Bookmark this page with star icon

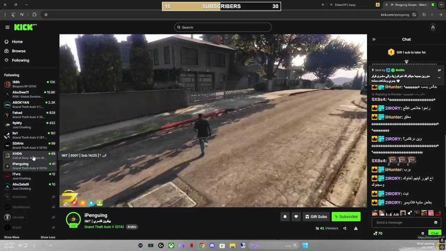pyautogui.click(x=46, y=15)
